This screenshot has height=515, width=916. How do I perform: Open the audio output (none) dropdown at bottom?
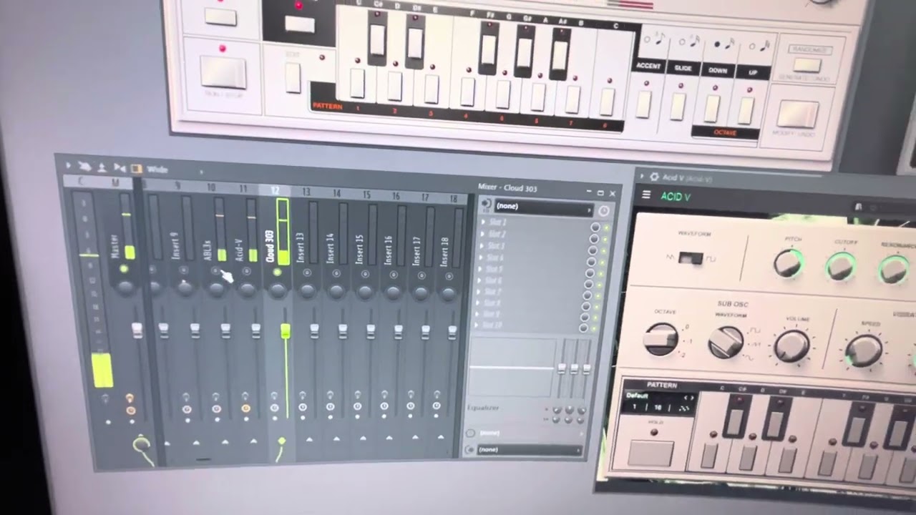point(528,449)
